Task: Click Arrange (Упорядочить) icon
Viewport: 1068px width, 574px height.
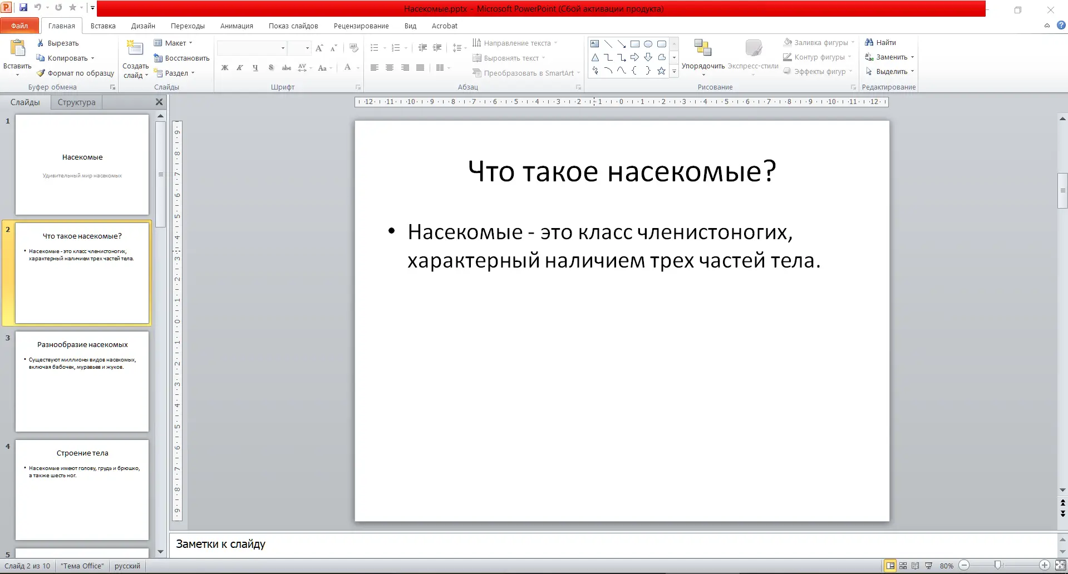Action: pyautogui.click(x=703, y=48)
